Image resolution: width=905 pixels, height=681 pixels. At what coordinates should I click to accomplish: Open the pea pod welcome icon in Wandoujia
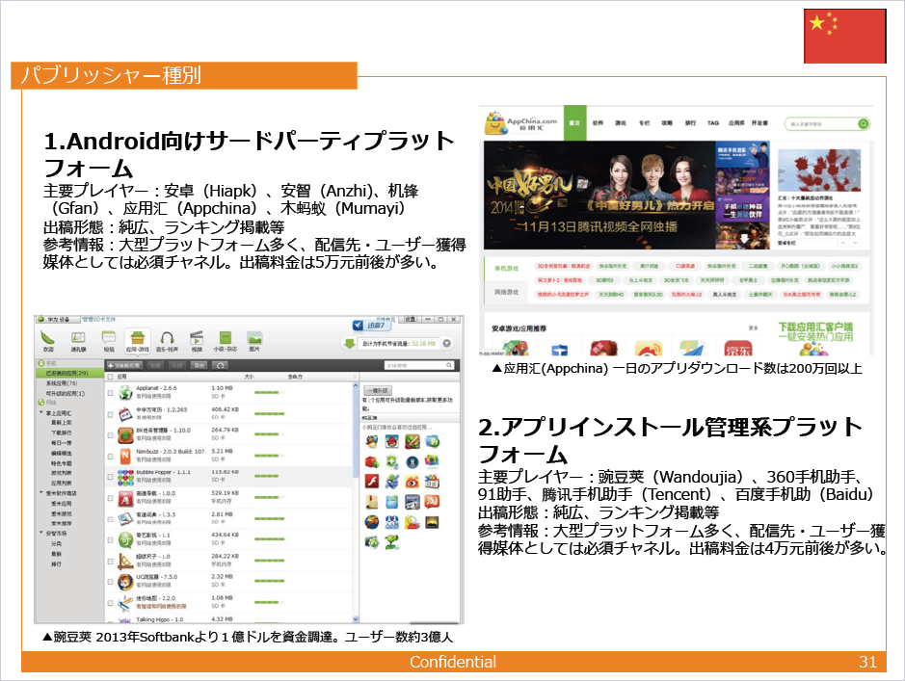point(48,338)
